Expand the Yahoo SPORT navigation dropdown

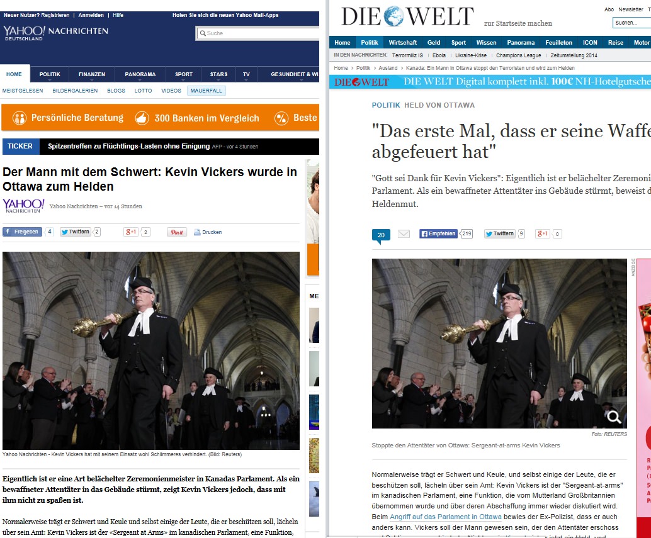click(183, 75)
